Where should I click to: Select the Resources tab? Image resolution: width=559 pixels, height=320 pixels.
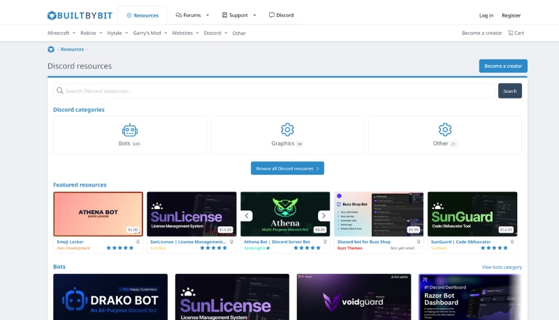(x=143, y=15)
